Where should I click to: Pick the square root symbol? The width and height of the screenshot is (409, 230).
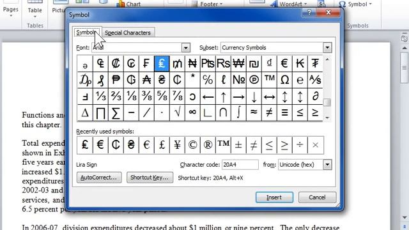click(x=177, y=112)
